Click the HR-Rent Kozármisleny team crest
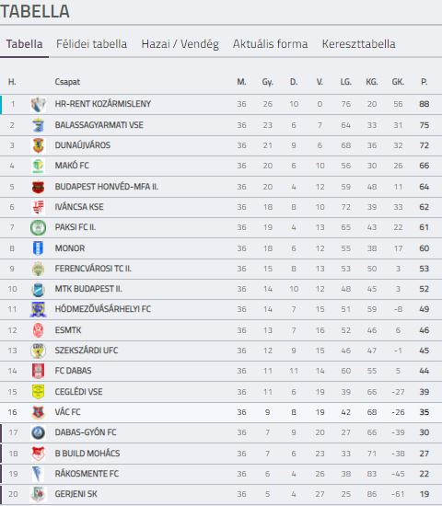The width and height of the screenshot is (442, 506). tap(38, 105)
